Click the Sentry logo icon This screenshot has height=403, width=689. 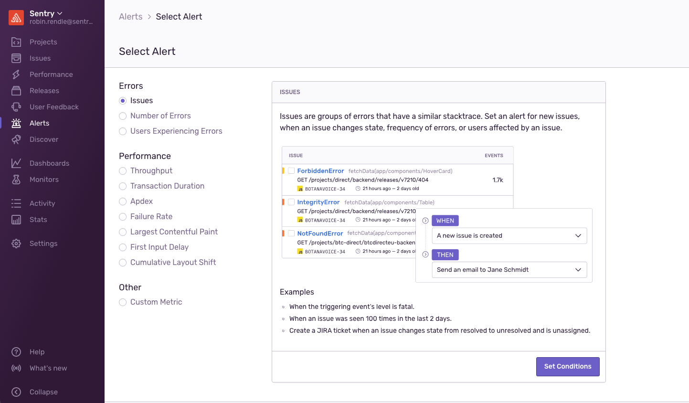(16, 18)
